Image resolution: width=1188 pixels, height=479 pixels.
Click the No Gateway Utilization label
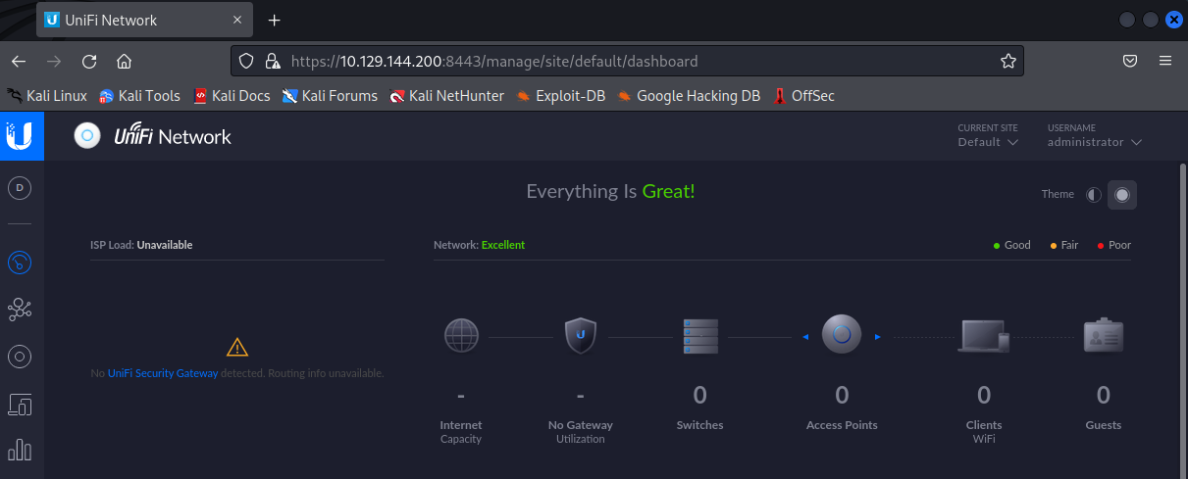(581, 432)
